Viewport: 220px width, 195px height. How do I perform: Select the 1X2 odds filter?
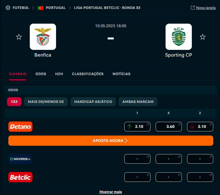[x=14, y=102]
